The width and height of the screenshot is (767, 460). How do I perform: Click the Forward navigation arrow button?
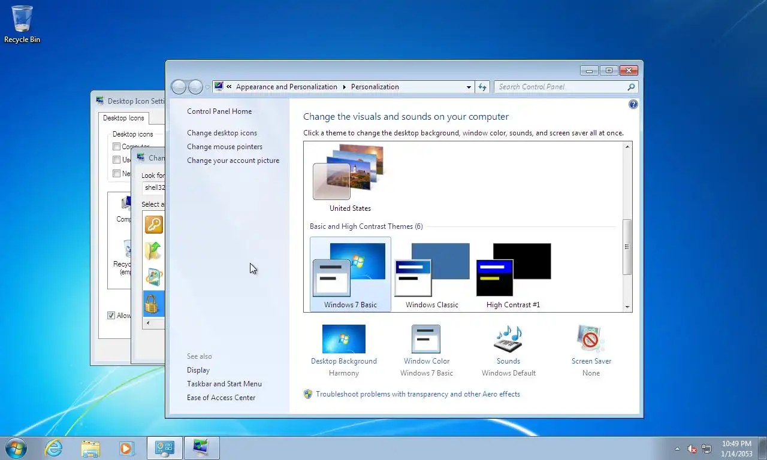(x=195, y=87)
